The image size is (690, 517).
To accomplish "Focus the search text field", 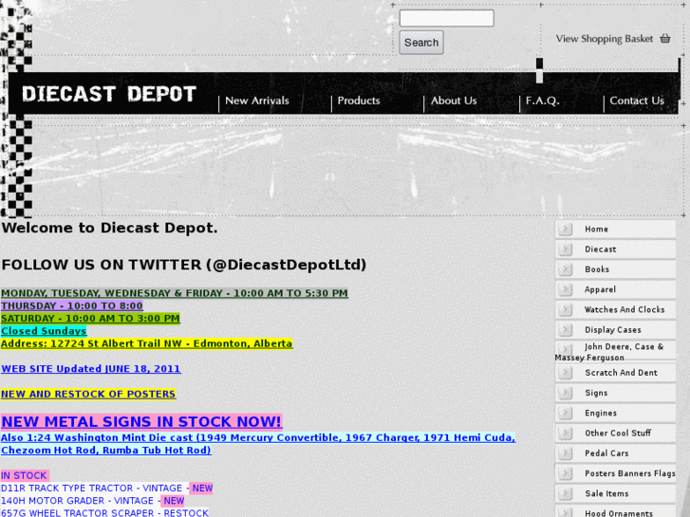I will (446, 18).
